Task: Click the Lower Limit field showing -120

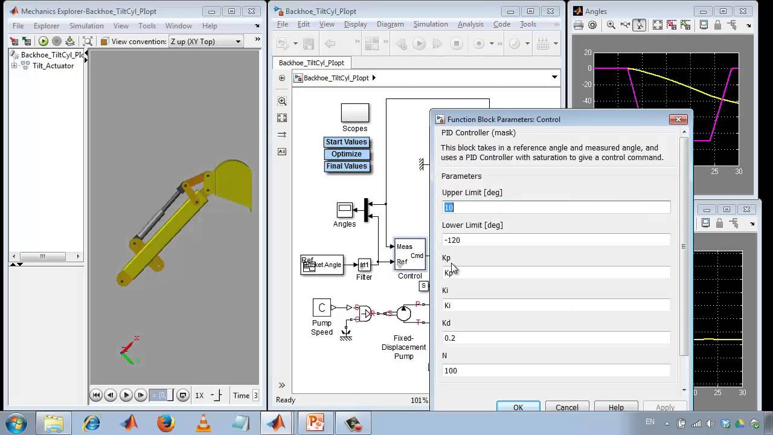Action: [556, 240]
